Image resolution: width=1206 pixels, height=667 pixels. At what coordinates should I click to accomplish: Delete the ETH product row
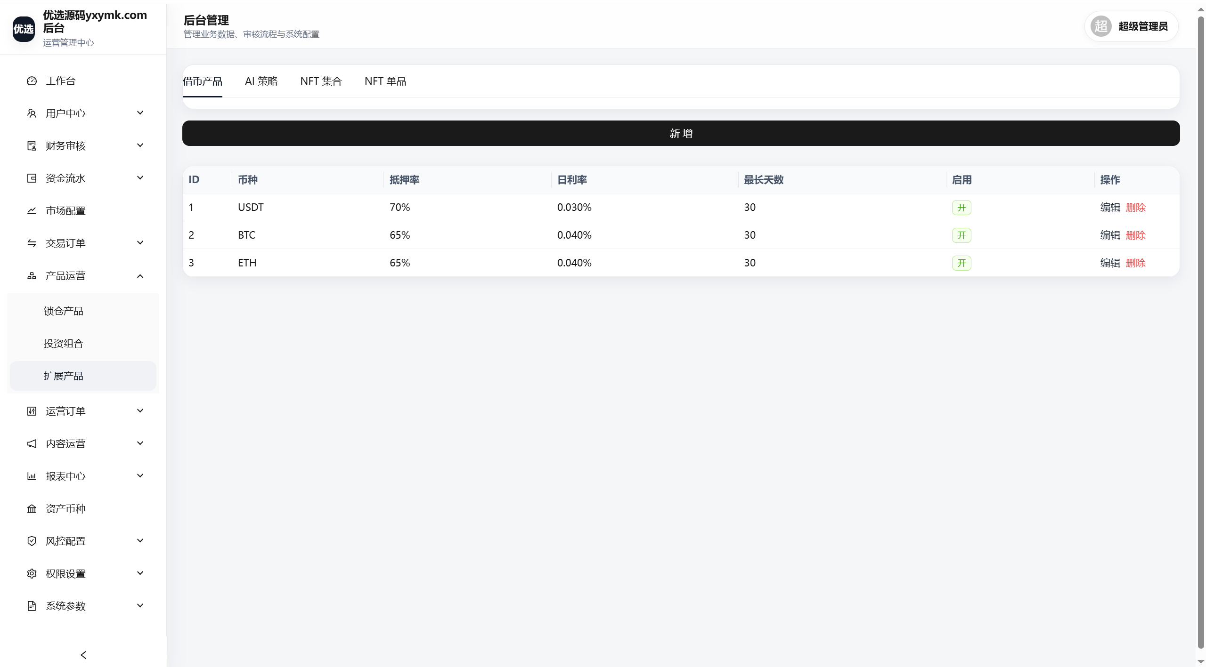1135,263
